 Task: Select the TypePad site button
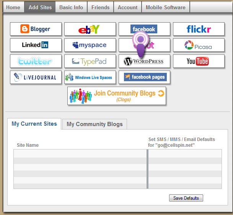click(x=90, y=61)
